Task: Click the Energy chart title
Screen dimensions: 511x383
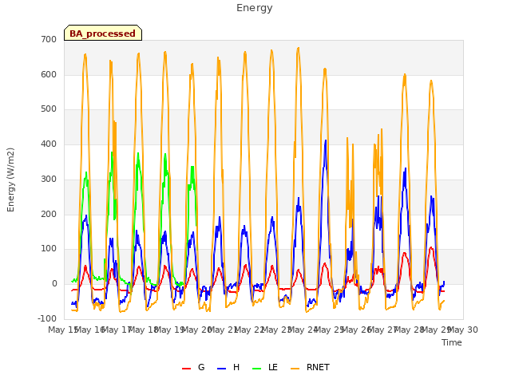Action: [255, 8]
